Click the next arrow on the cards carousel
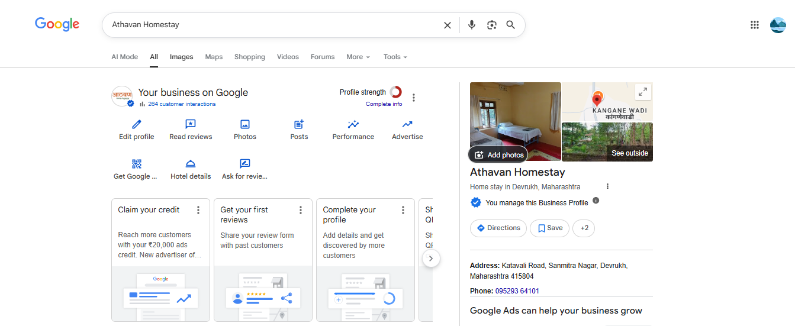The width and height of the screenshot is (795, 326). (x=432, y=259)
